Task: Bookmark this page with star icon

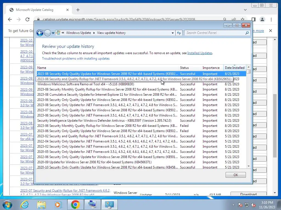Action: tap(243, 19)
